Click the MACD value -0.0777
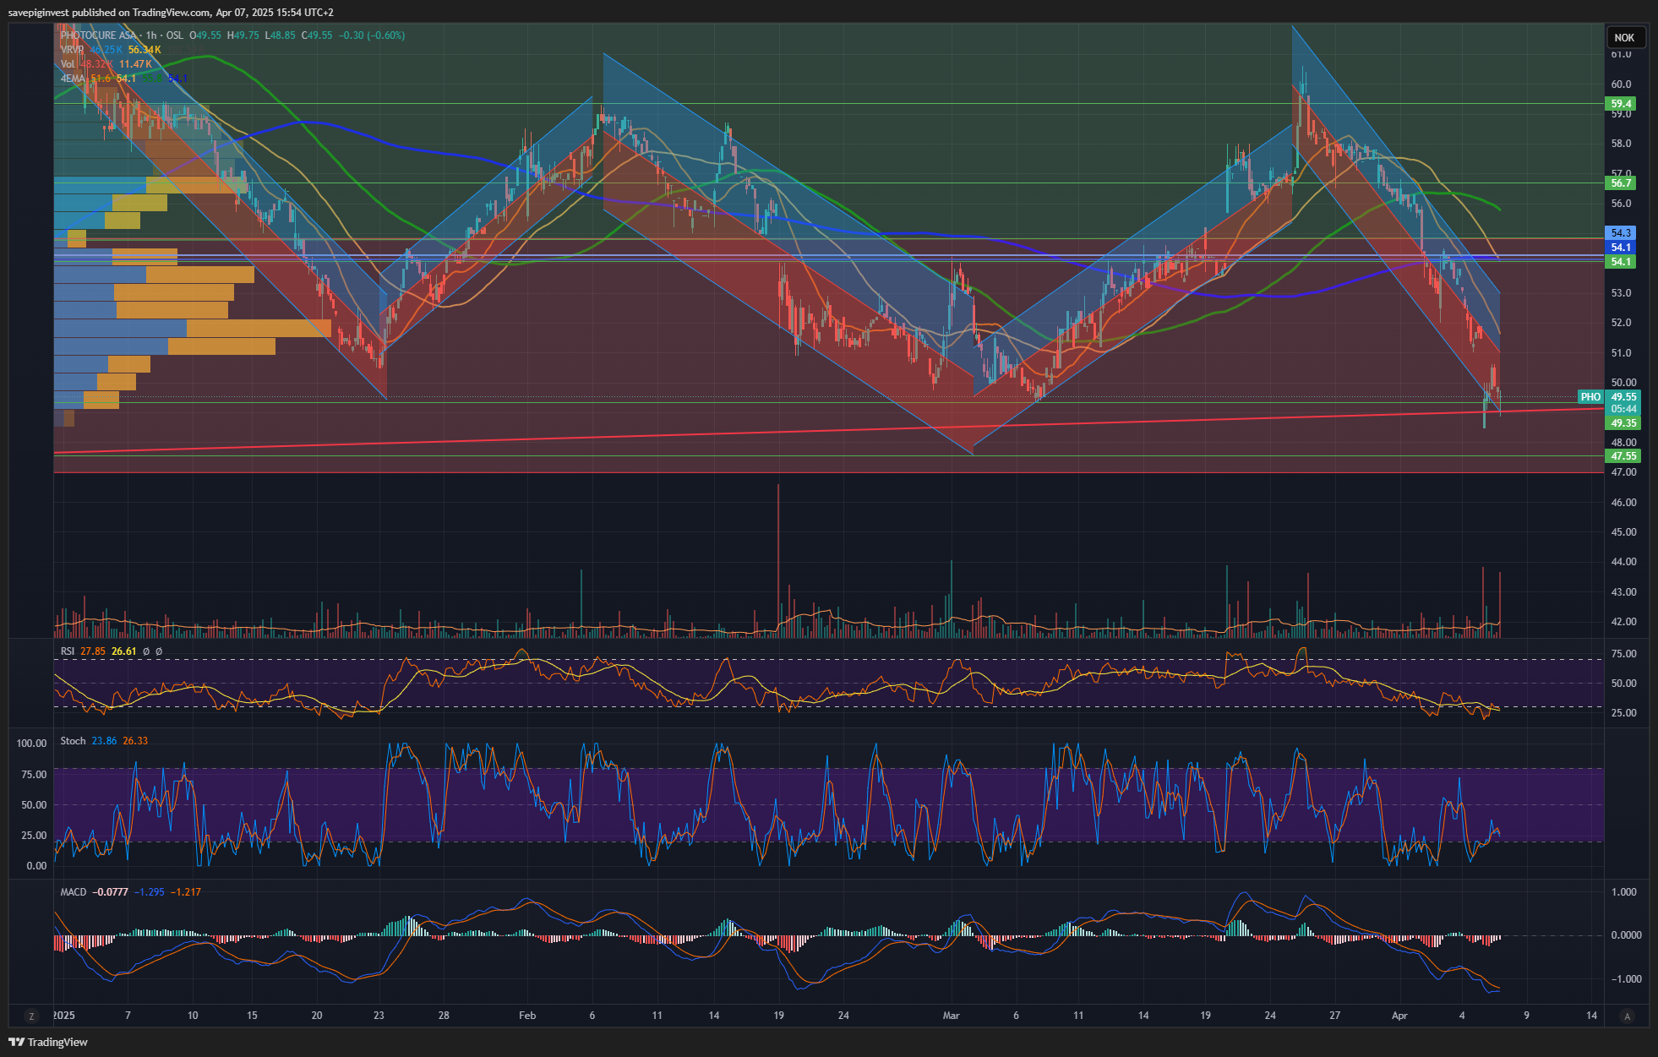The height and width of the screenshot is (1057, 1658). pos(110,892)
